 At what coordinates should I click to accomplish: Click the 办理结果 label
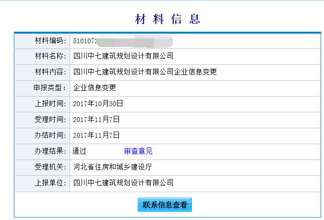click(50, 151)
